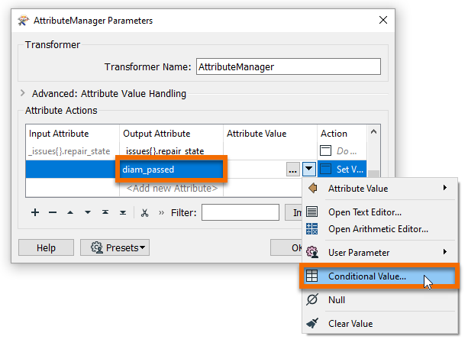The image size is (468, 349).
Task: Click the remove attribute minus icon
Action: tap(53, 212)
